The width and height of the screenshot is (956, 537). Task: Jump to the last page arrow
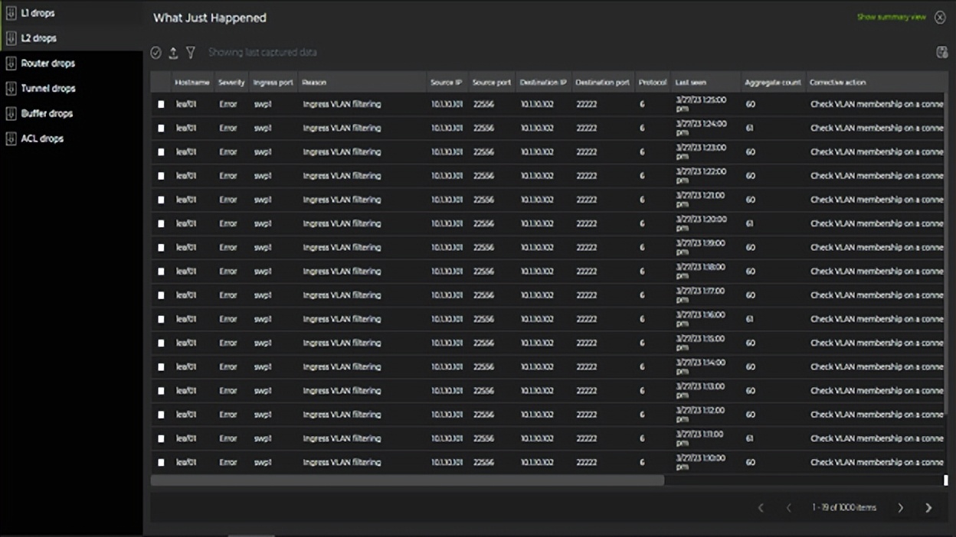(x=928, y=508)
